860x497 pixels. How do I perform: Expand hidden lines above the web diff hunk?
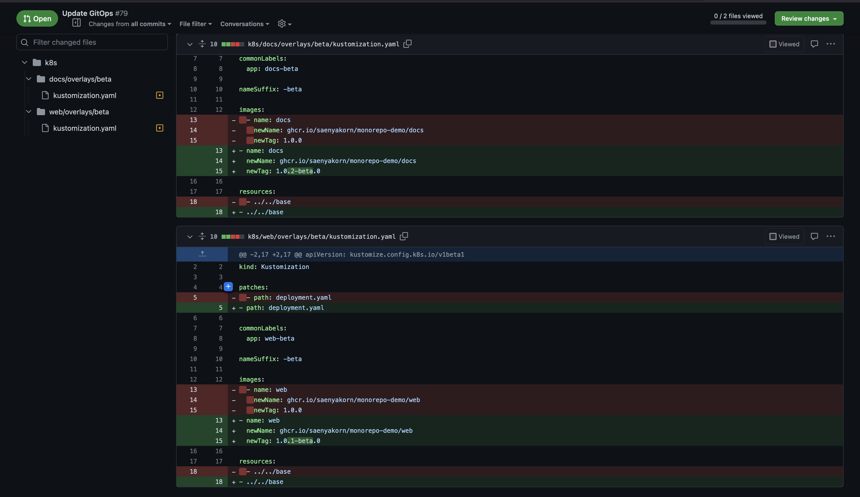point(202,254)
